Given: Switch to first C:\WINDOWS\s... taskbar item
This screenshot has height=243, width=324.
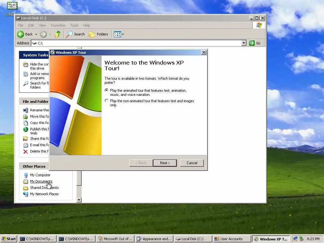Looking at the screenshot, I should pos(37,239).
